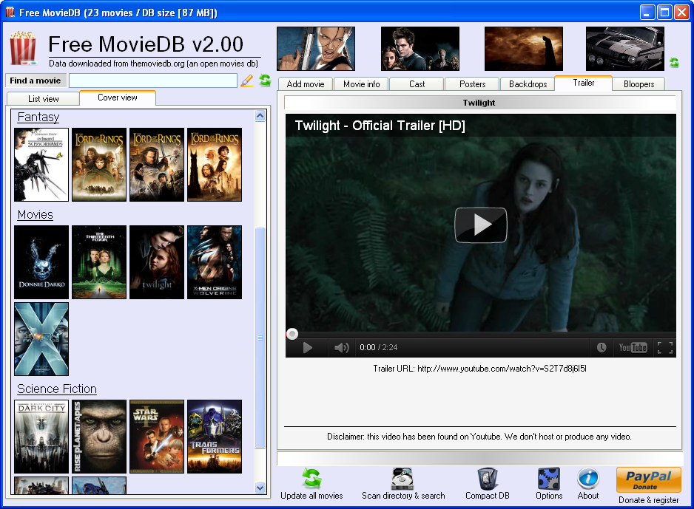The image size is (694, 509).
Task: Click the Batman silhouette backdrop thumbnail
Action: point(524,49)
